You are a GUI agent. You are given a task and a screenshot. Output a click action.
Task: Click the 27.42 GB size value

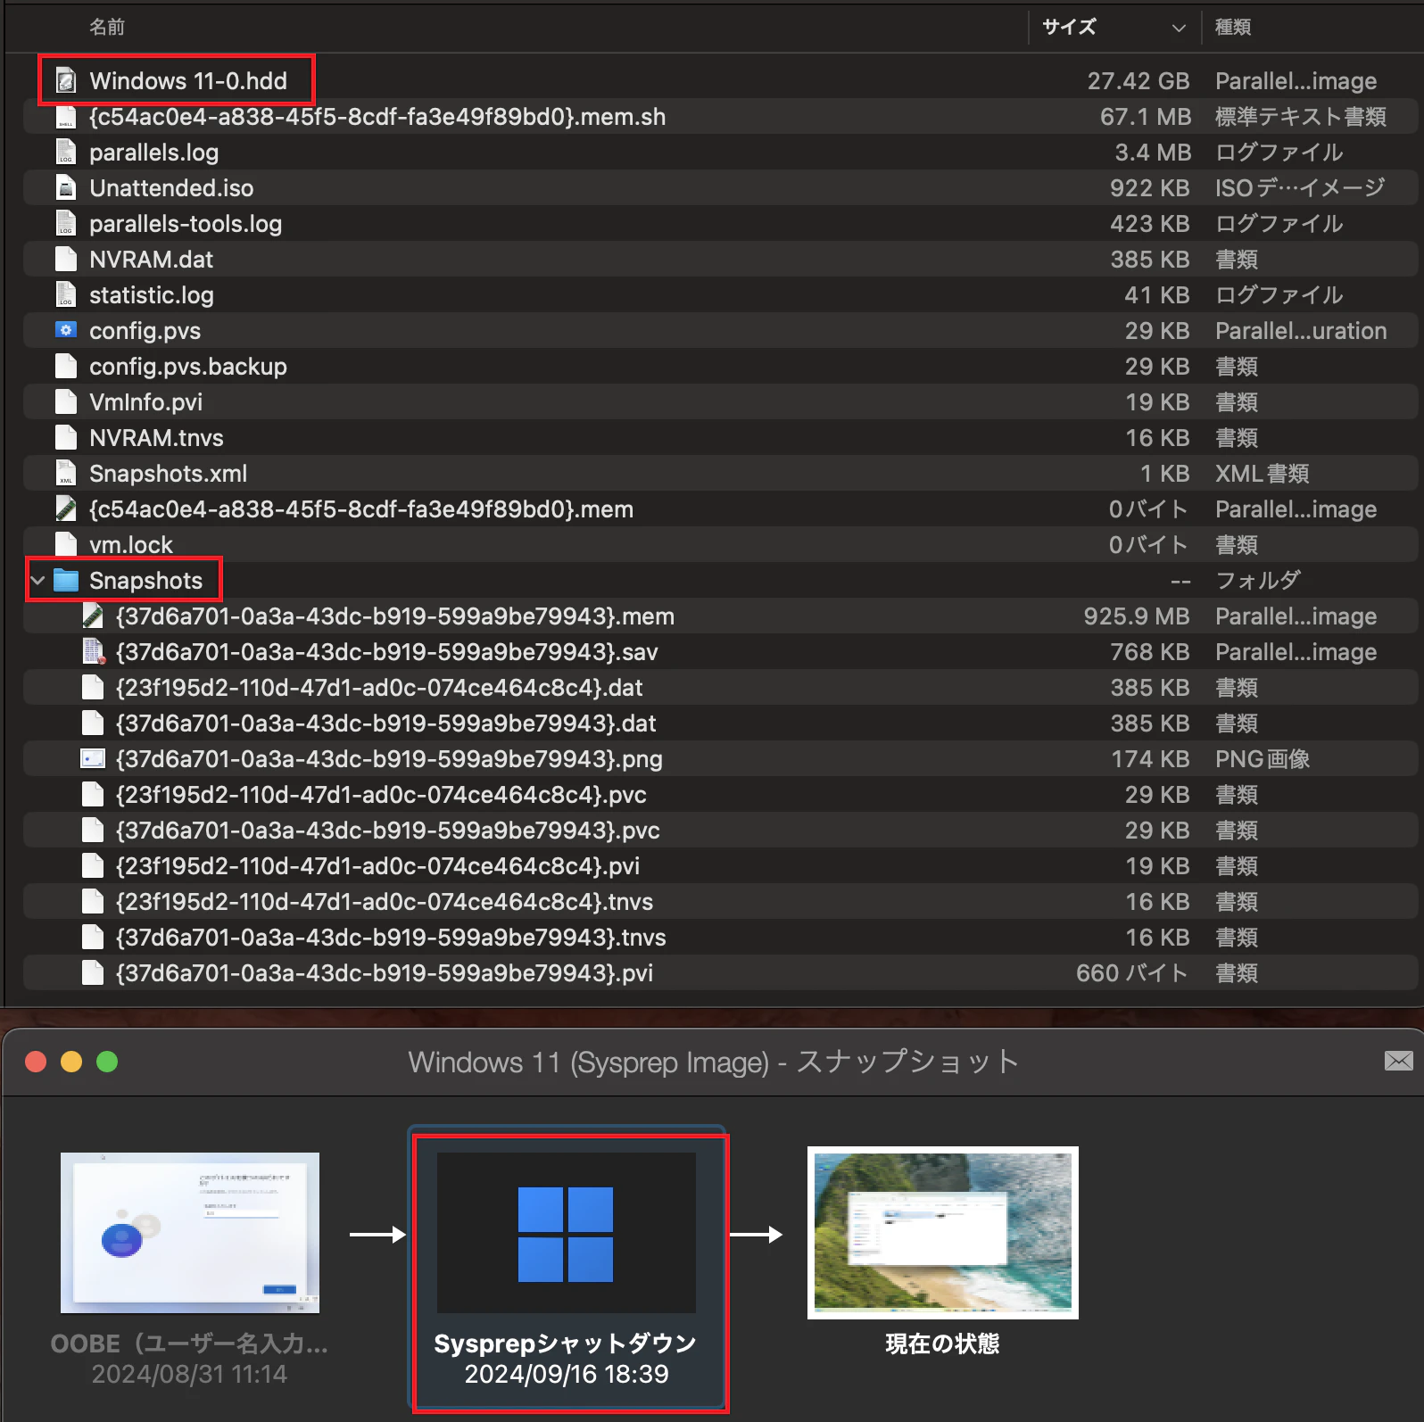(1138, 81)
